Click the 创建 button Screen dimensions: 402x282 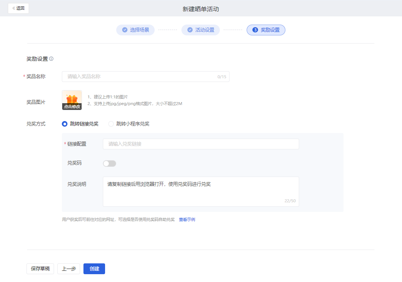point(94,269)
